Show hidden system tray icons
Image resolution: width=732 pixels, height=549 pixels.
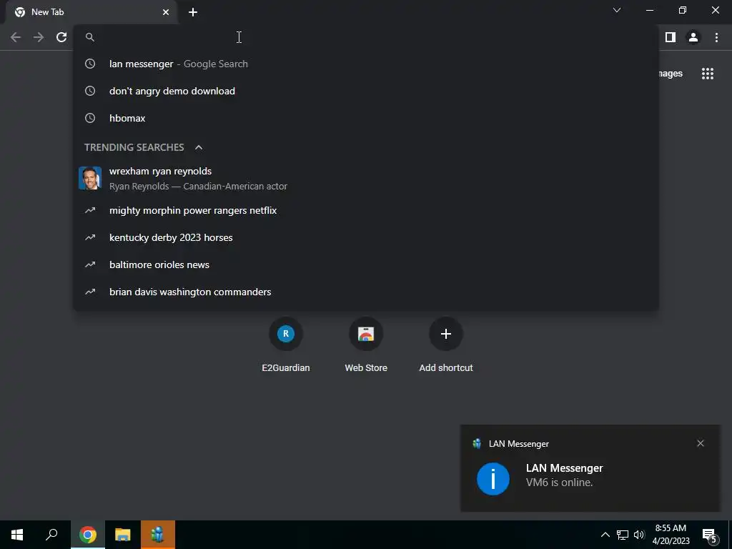tap(605, 535)
